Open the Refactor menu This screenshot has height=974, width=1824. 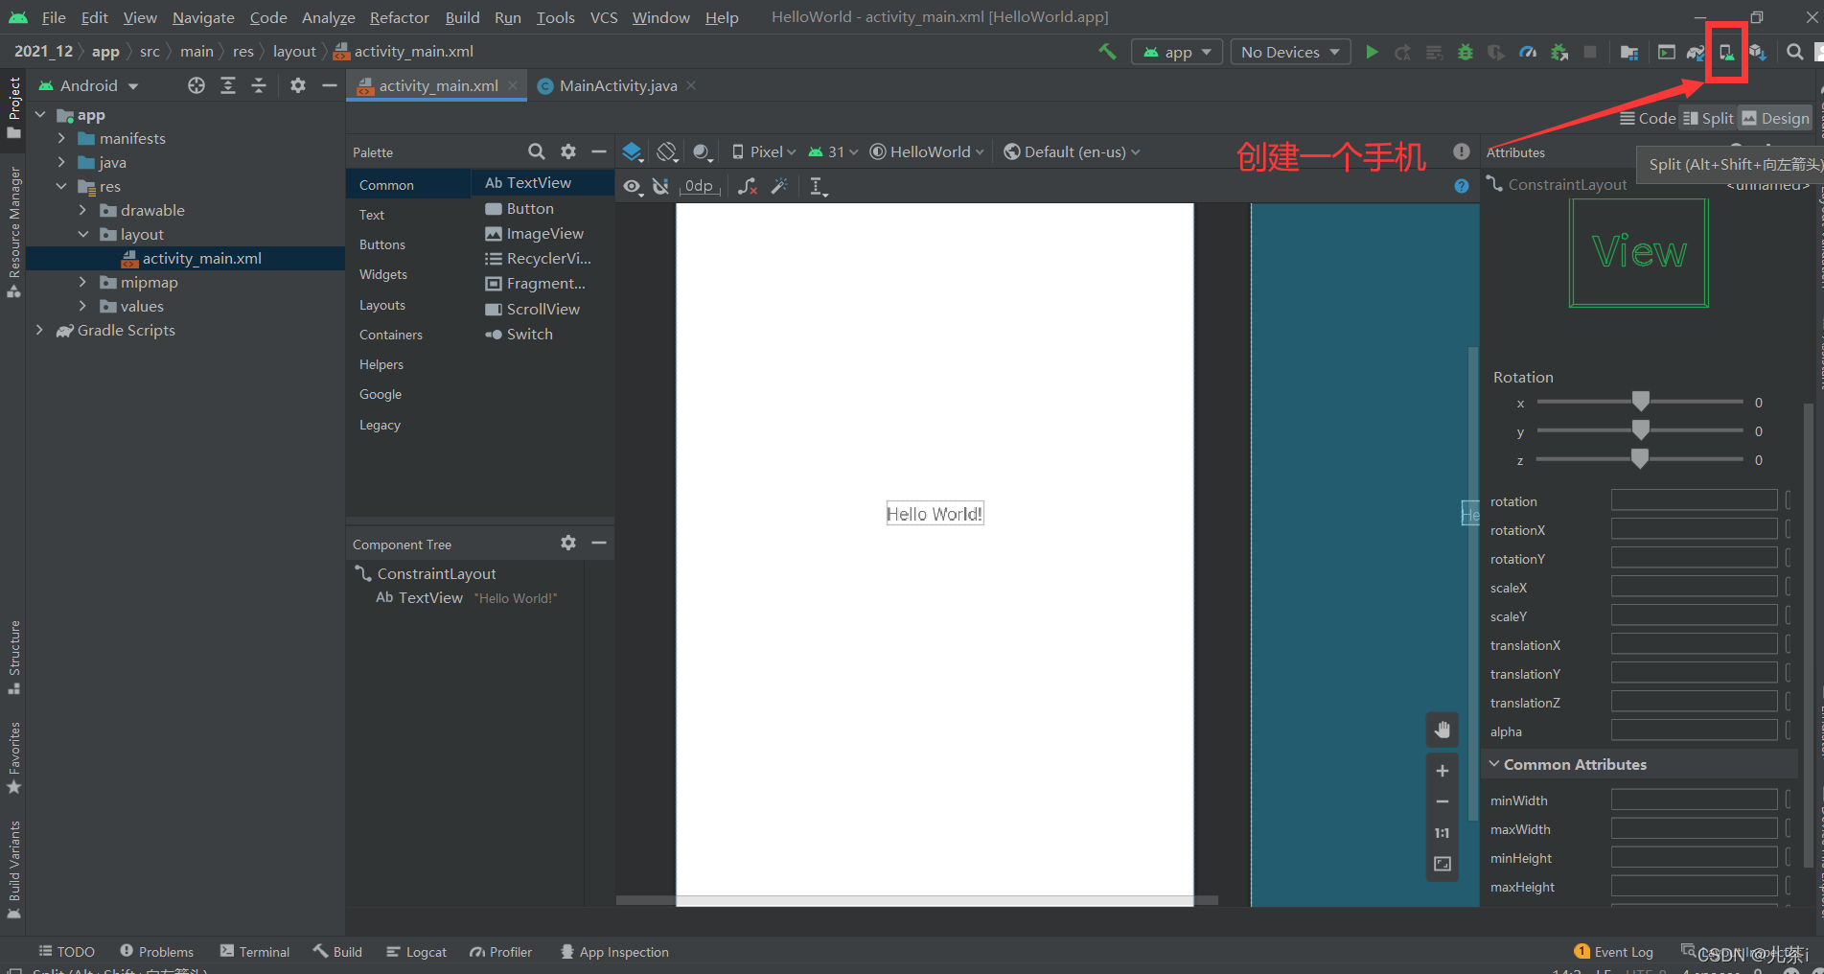pos(399,17)
